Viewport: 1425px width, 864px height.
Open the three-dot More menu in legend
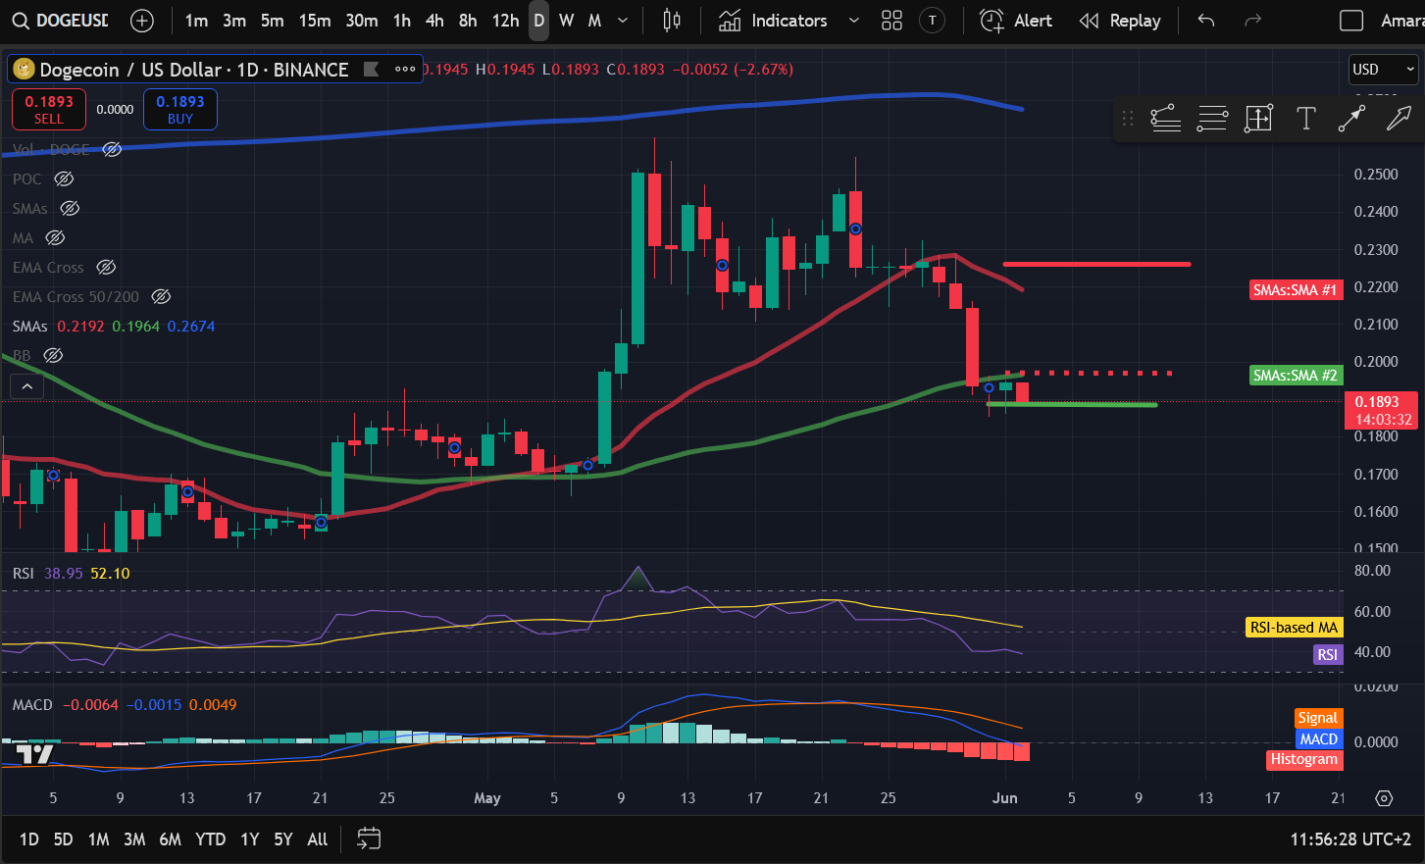click(405, 69)
